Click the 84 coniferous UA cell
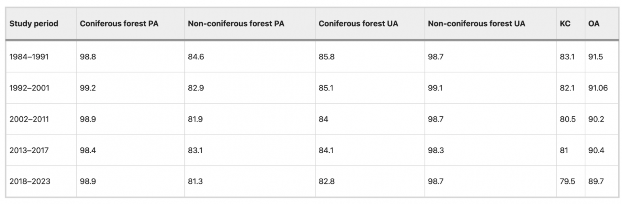622x204 pixels. coord(323,119)
